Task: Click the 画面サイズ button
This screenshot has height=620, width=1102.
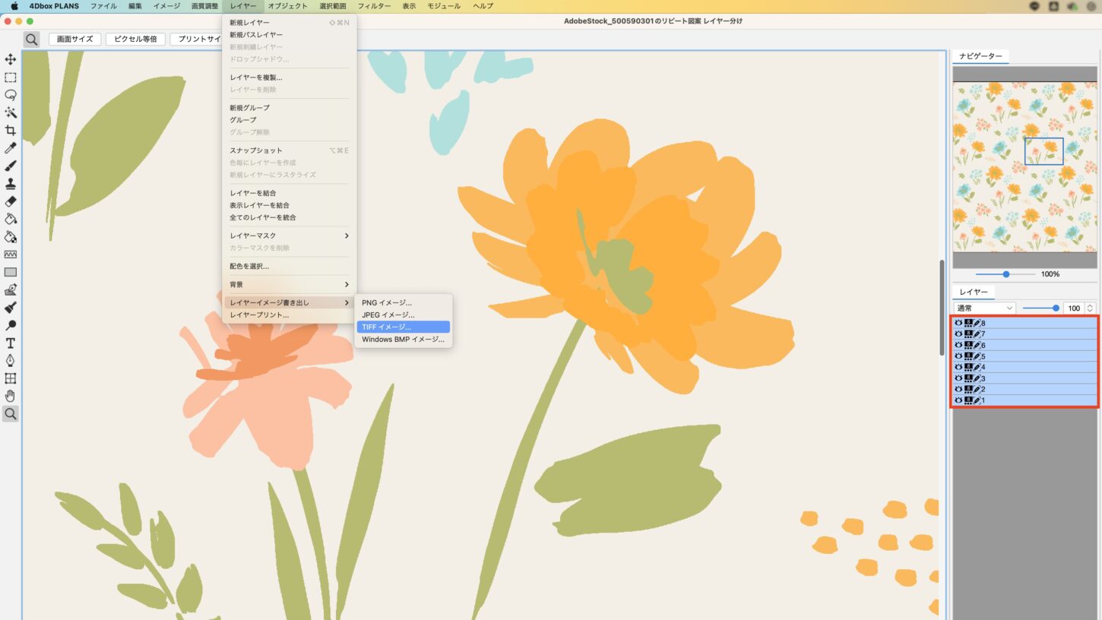Action: pyautogui.click(x=74, y=39)
